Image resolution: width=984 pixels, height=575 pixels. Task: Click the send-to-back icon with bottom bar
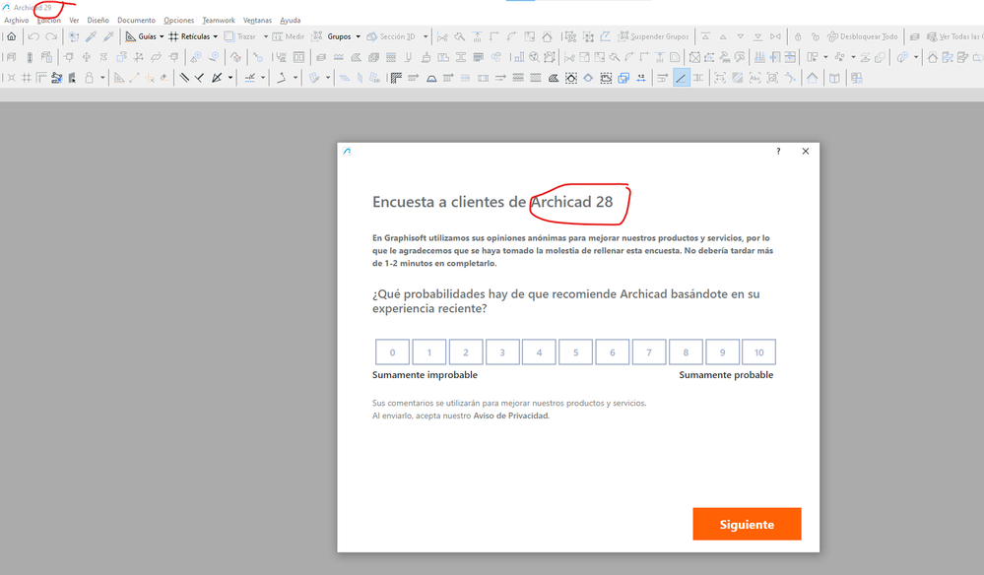pos(758,36)
